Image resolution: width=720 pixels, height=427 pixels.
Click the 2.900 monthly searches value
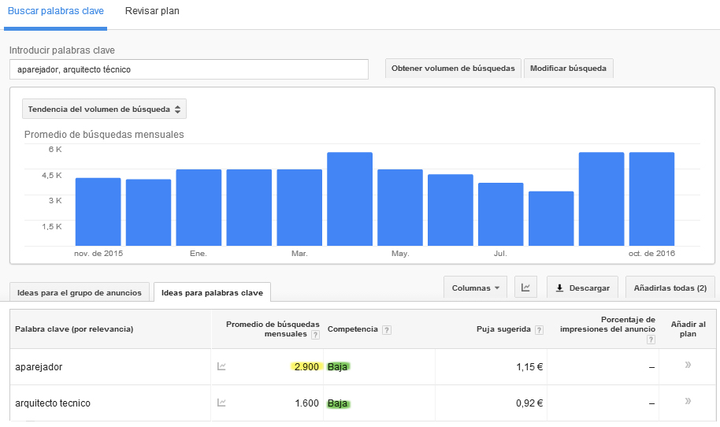point(306,367)
